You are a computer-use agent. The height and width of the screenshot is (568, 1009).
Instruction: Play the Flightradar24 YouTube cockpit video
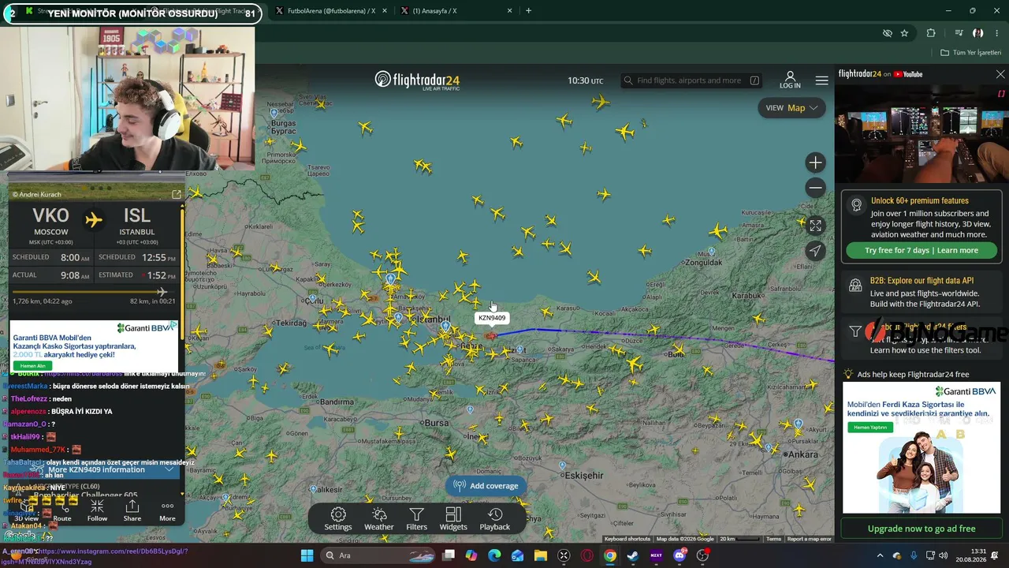pyautogui.click(x=922, y=133)
